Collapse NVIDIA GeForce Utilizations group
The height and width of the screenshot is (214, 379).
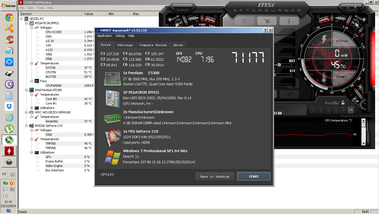coord(32,152)
